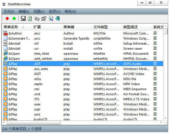Open the 选项(O) menu

(x=54, y=12)
